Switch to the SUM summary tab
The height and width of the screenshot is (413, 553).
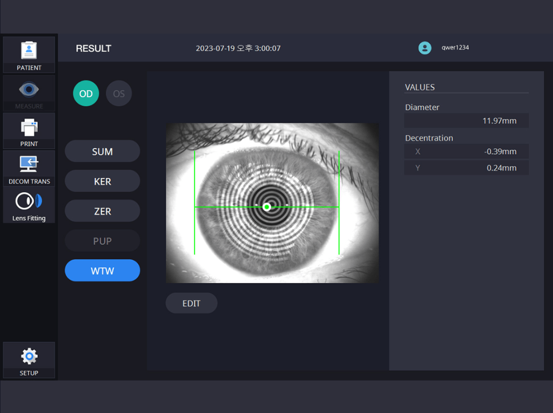pos(102,152)
